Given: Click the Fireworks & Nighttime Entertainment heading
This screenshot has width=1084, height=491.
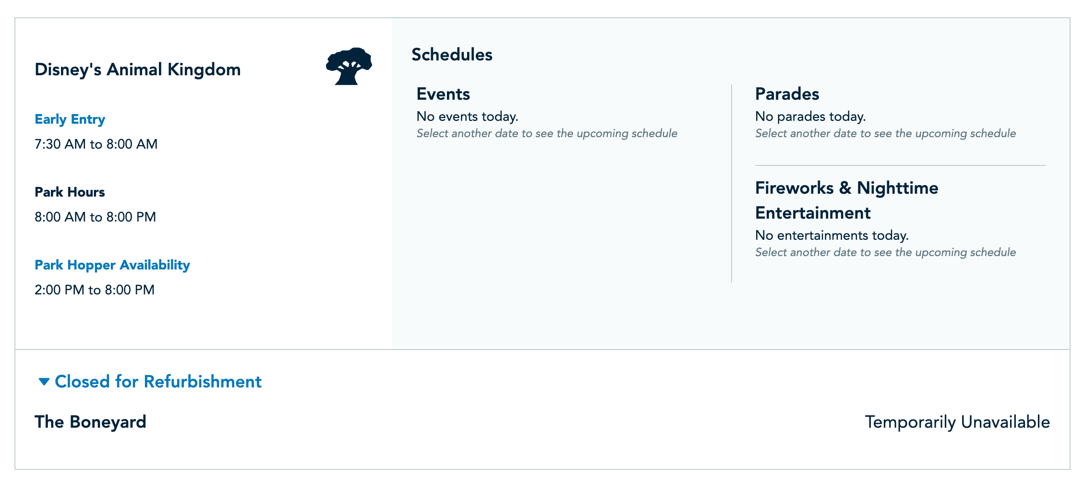Looking at the screenshot, I should pos(846,200).
